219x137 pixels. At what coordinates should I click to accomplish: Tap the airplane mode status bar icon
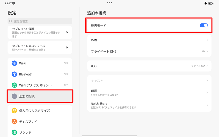[x=205, y=3]
